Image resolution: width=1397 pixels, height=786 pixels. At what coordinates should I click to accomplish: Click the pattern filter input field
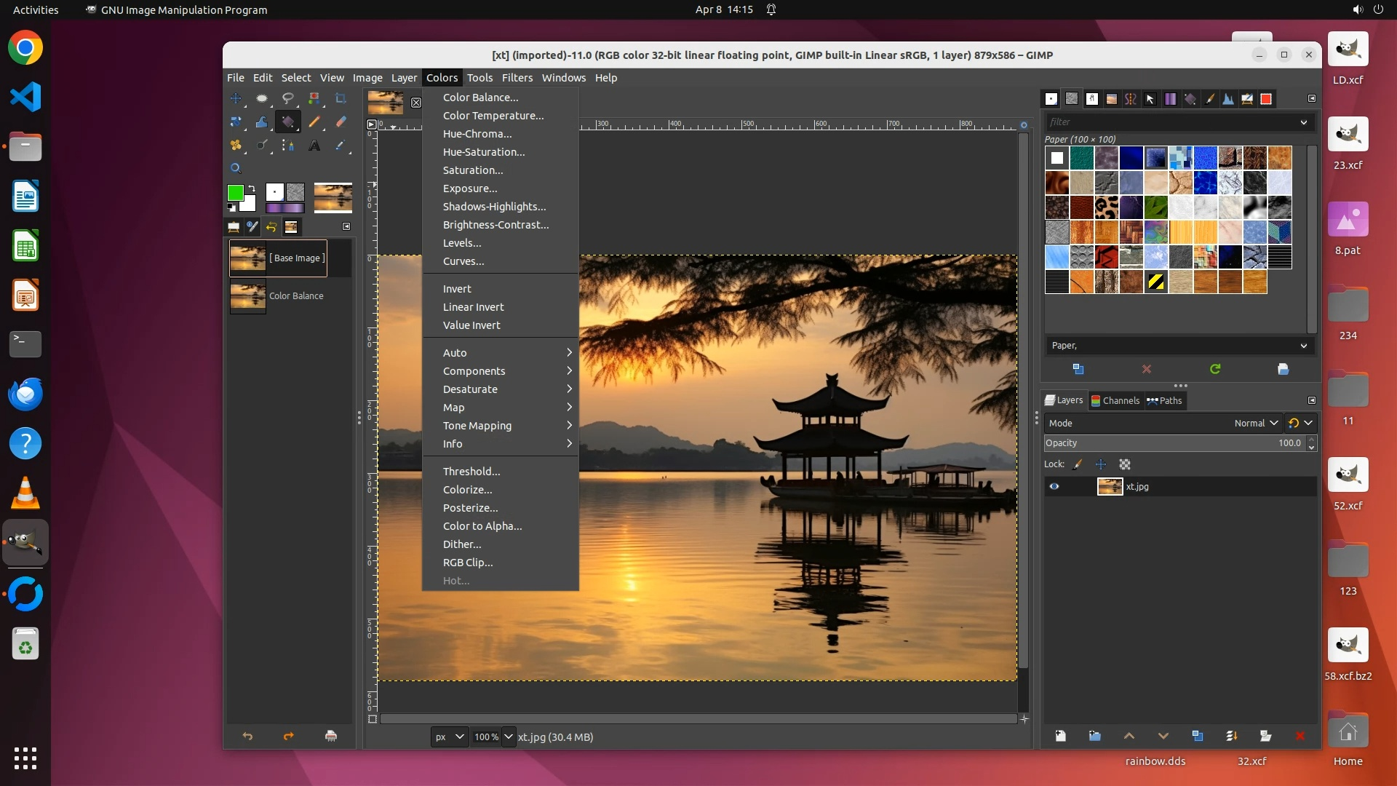click(x=1171, y=122)
